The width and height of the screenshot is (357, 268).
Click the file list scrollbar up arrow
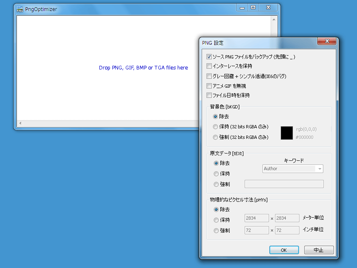[274, 19]
